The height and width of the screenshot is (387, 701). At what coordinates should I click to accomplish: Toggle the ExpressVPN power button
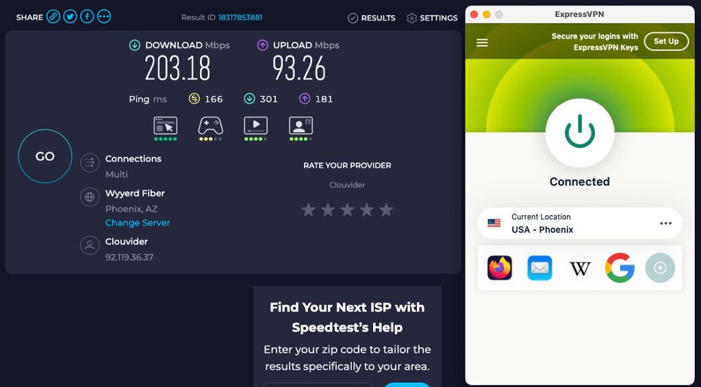[580, 133]
